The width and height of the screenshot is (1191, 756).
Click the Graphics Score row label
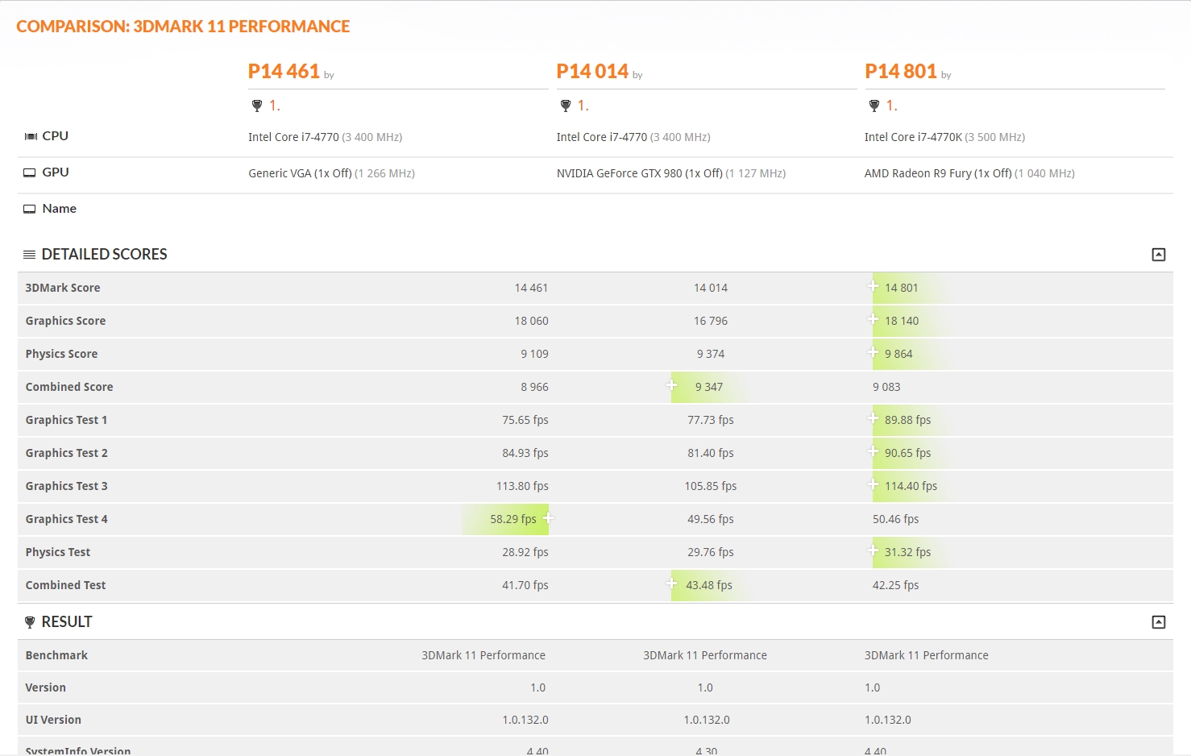(x=65, y=321)
